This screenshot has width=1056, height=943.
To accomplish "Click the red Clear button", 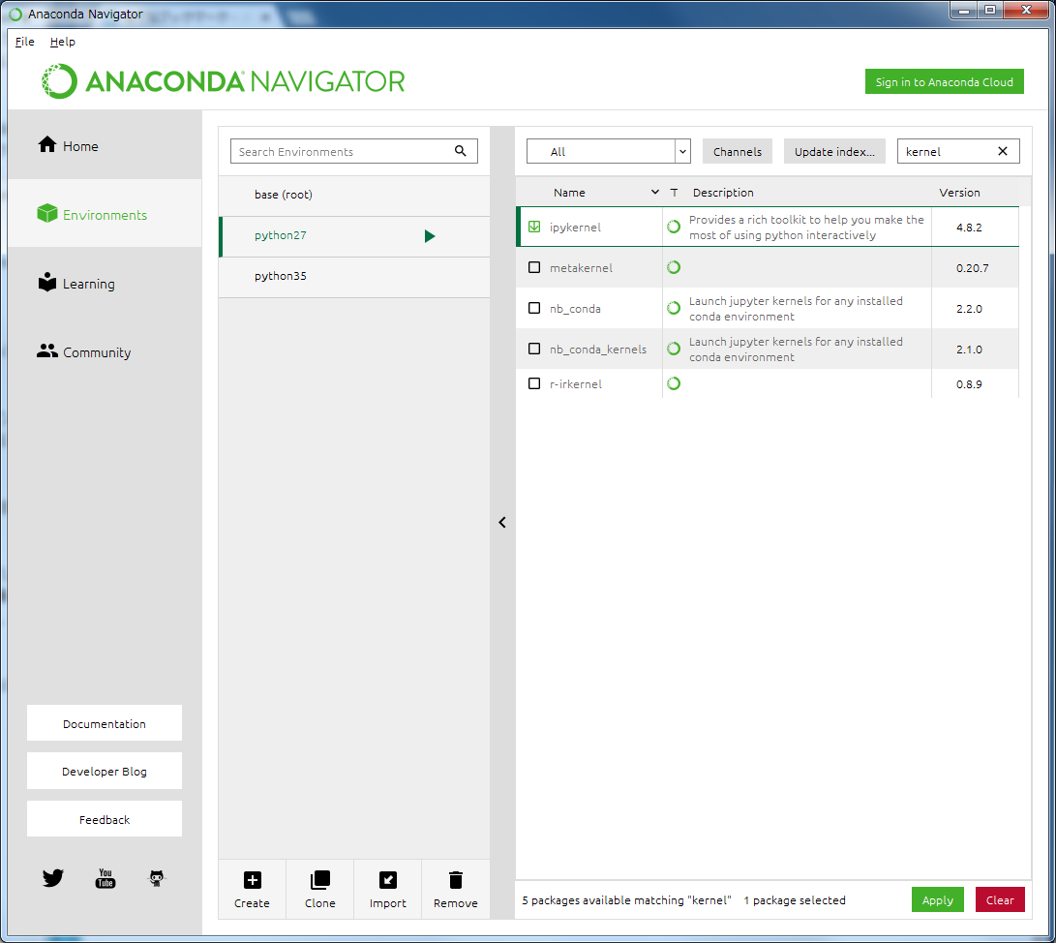I will (1000, 899).
